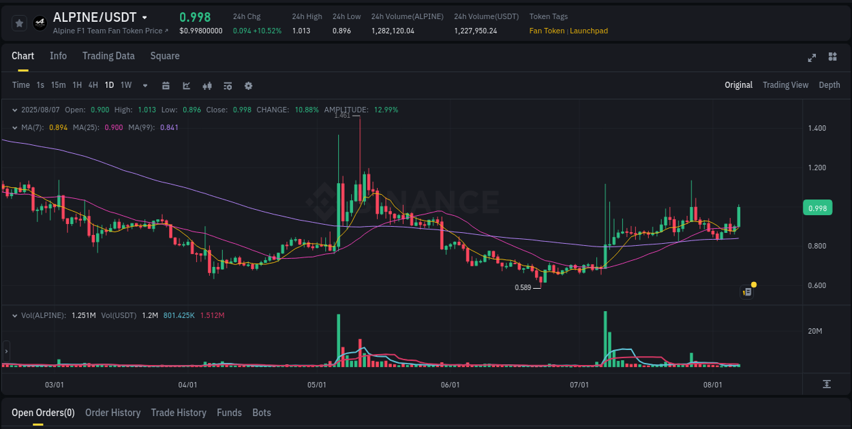Expand chart to fullscreen with the arrows icon
This screenshot has height=429, width=852.
click(812, 58)
